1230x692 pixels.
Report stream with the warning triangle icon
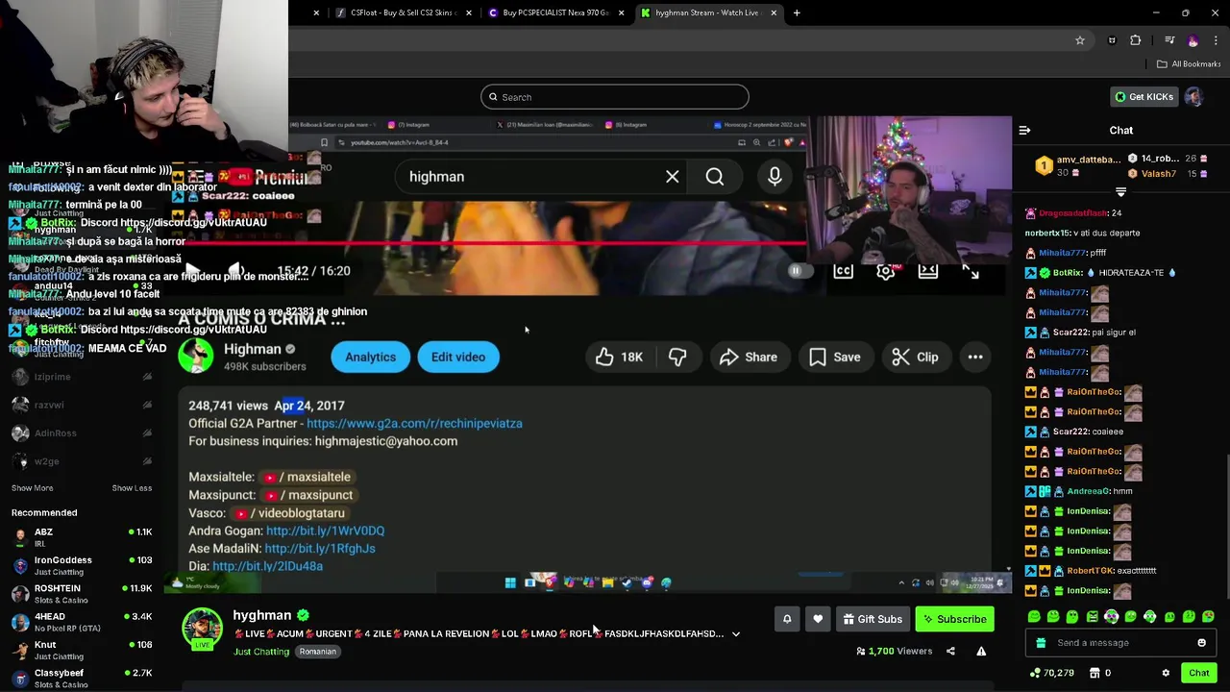[x=981, y=651]
